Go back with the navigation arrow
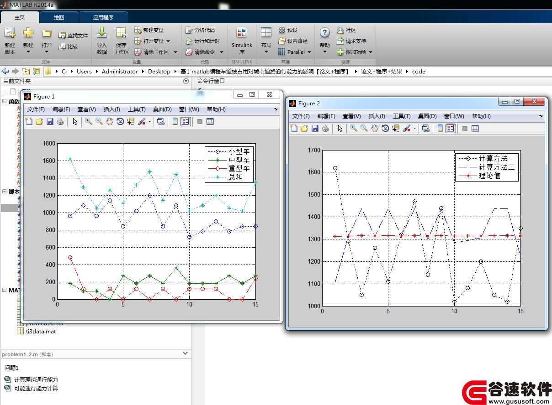Viewport: 552px width, 405px height. (x=5, y=71)
